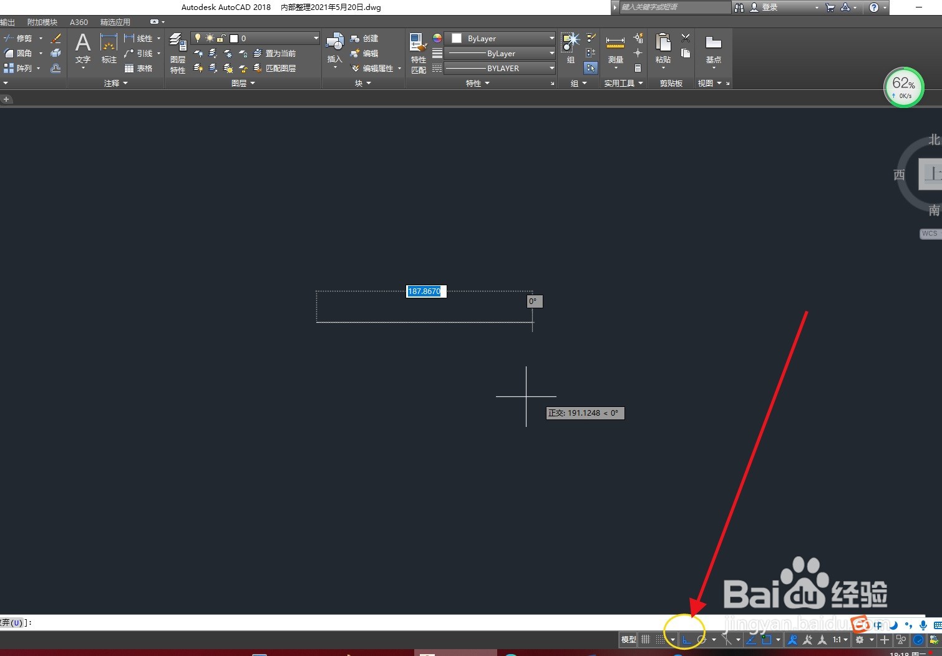The width and height of the screenshot is (942, 656).
Task: Click the cut scissors icon in 剪贴板
Action: click(686, 38)
